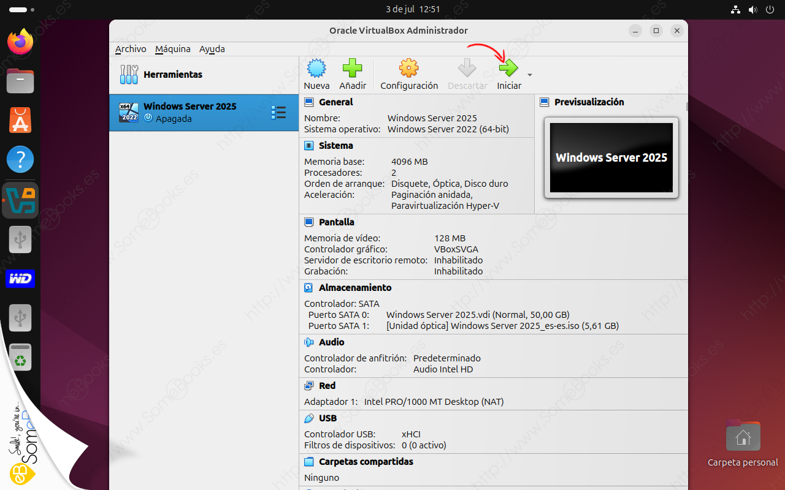This screenshot has width=785, height=490.
Task: Click the Sistema section header
Action: pos(335,146)
